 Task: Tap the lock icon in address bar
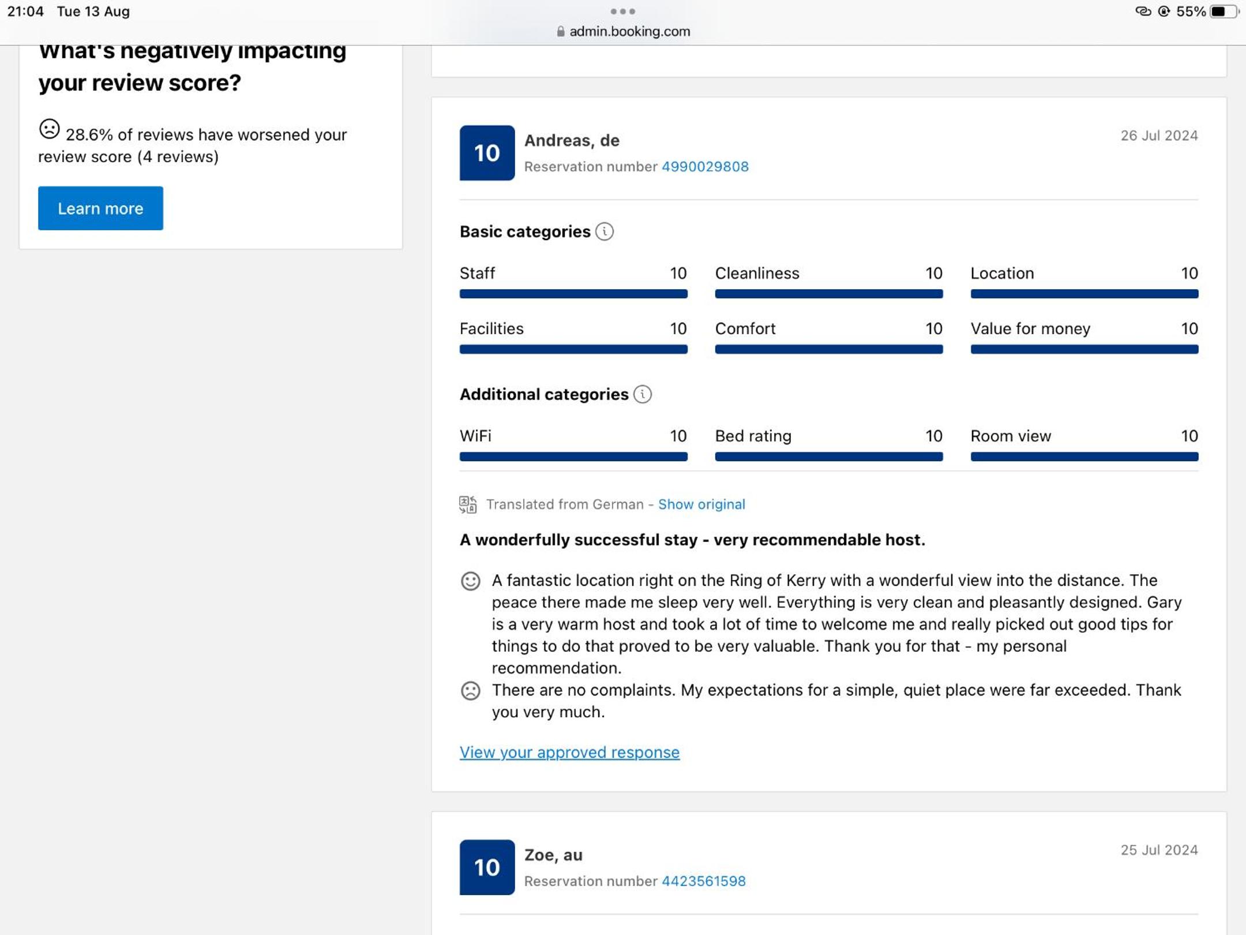point(560,32)
